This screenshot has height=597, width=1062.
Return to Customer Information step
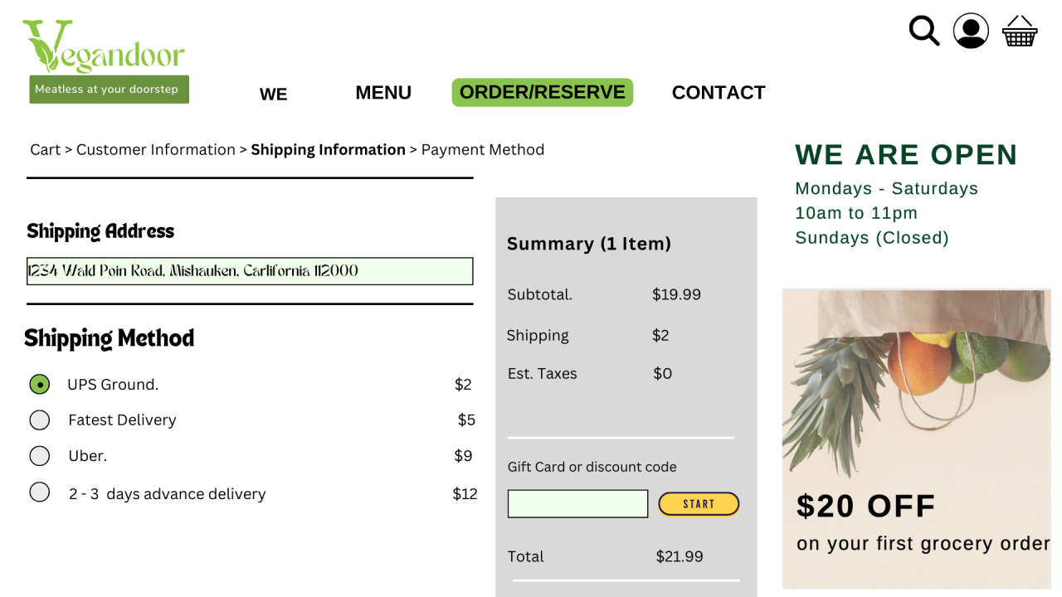[x=156, y=150]
